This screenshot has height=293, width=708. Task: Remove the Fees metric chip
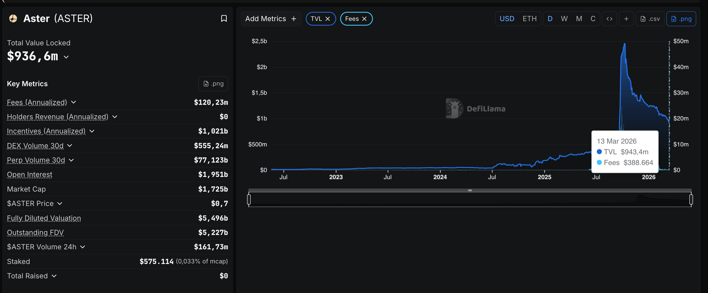tap(364, 19)
